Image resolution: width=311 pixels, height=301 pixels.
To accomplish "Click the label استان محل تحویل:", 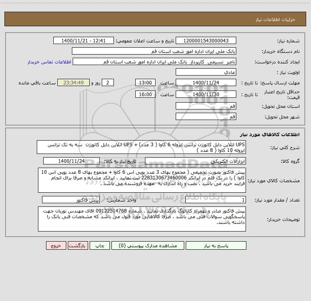I will (x=281, y=106).
